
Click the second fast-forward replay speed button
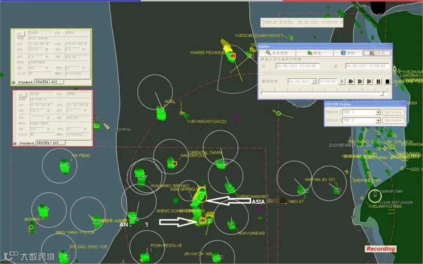[360, 81]
